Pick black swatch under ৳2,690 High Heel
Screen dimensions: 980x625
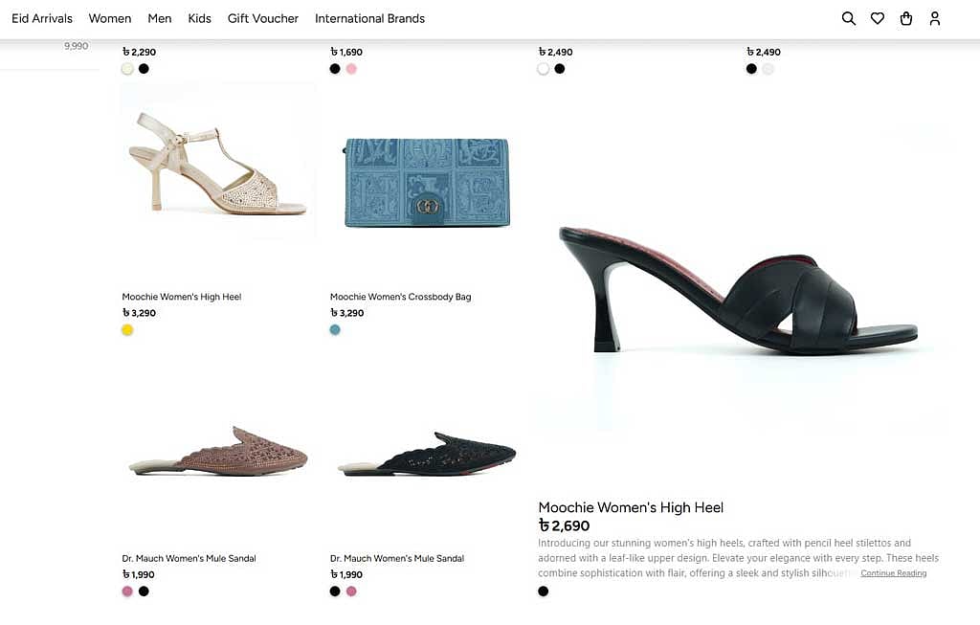point(544,592)
